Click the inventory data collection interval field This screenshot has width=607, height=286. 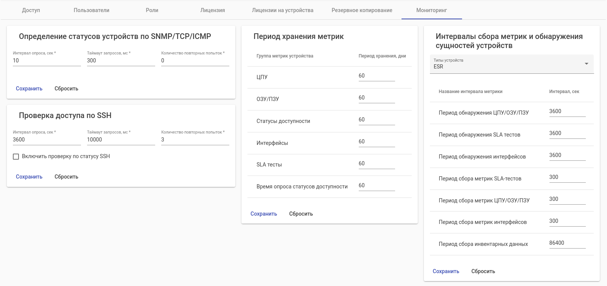567,243
